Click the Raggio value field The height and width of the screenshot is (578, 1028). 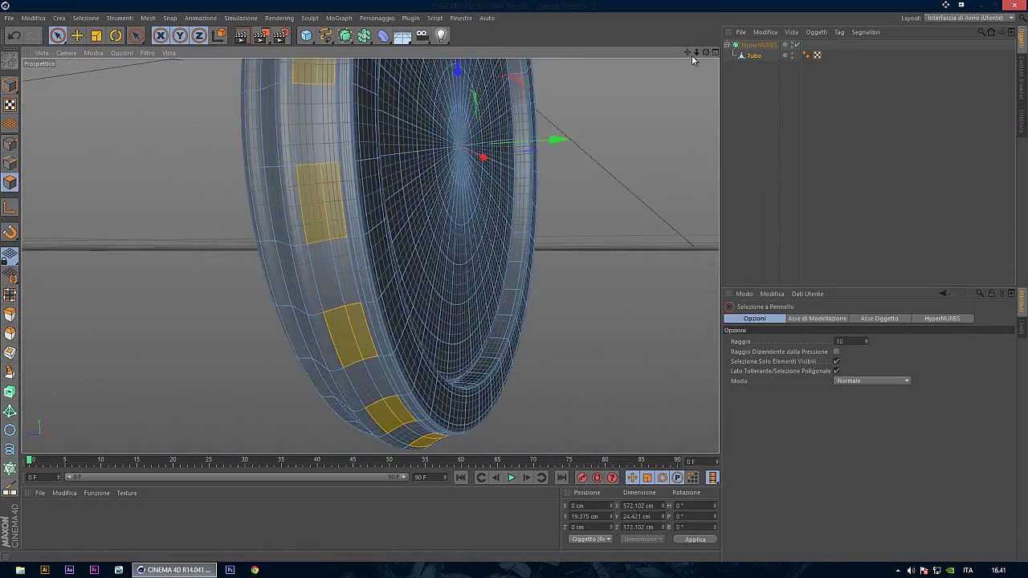[850, 341]
